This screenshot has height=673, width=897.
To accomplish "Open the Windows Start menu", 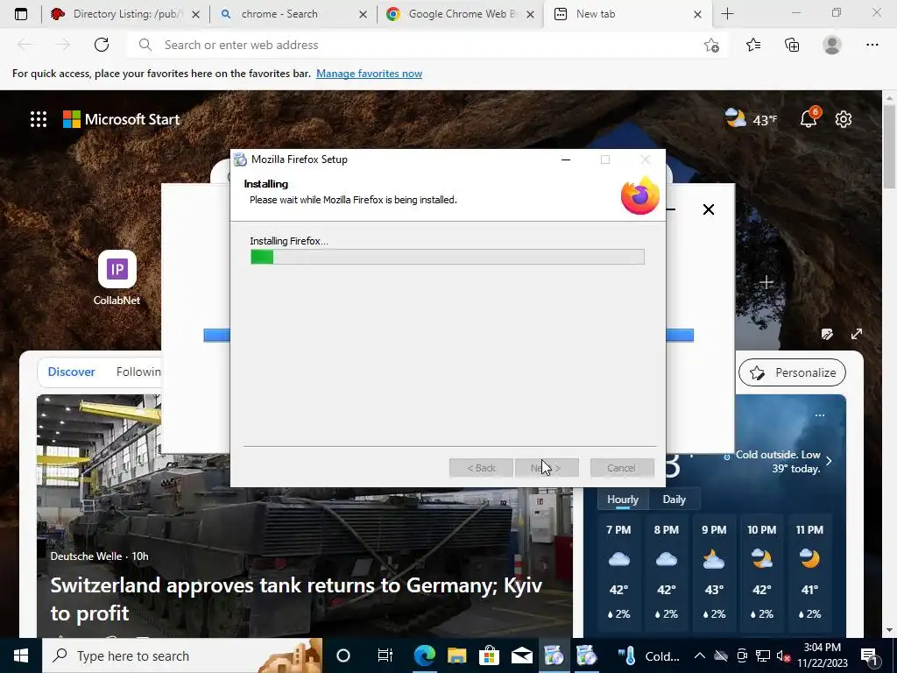I will (x=21, y=655).
